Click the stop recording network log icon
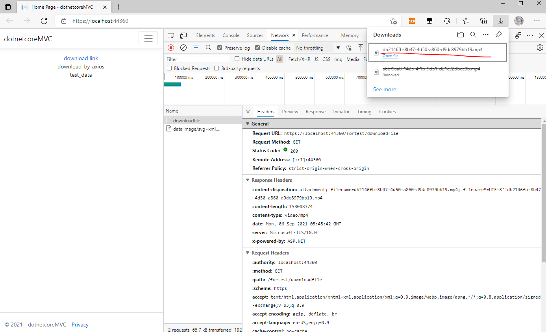The image size is (546, 332). pyautogui.click(x=170, y=47)
